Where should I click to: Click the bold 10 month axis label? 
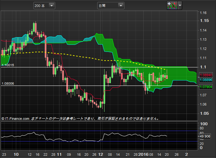(16, 155)
